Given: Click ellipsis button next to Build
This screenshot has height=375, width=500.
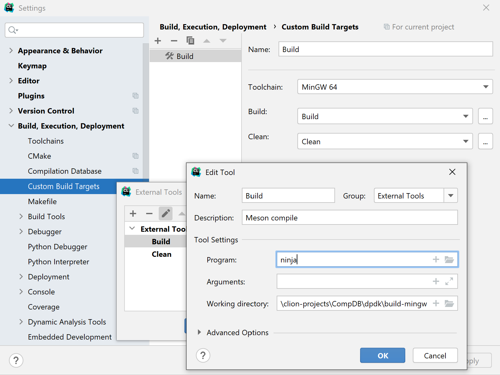Looking at the screenshot, I should [x=485, y=116].
